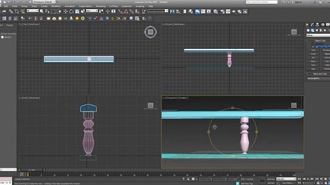Viewport: 330px width, 185px height.
Task: Open the reference coordinate system dropdown
Action: (x=92, y=11)
